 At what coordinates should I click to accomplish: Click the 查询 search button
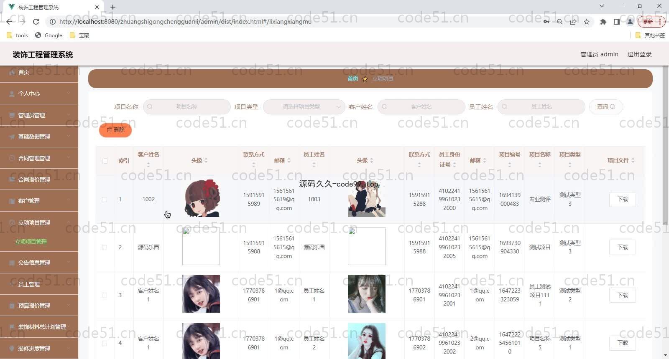click(606, 107)
